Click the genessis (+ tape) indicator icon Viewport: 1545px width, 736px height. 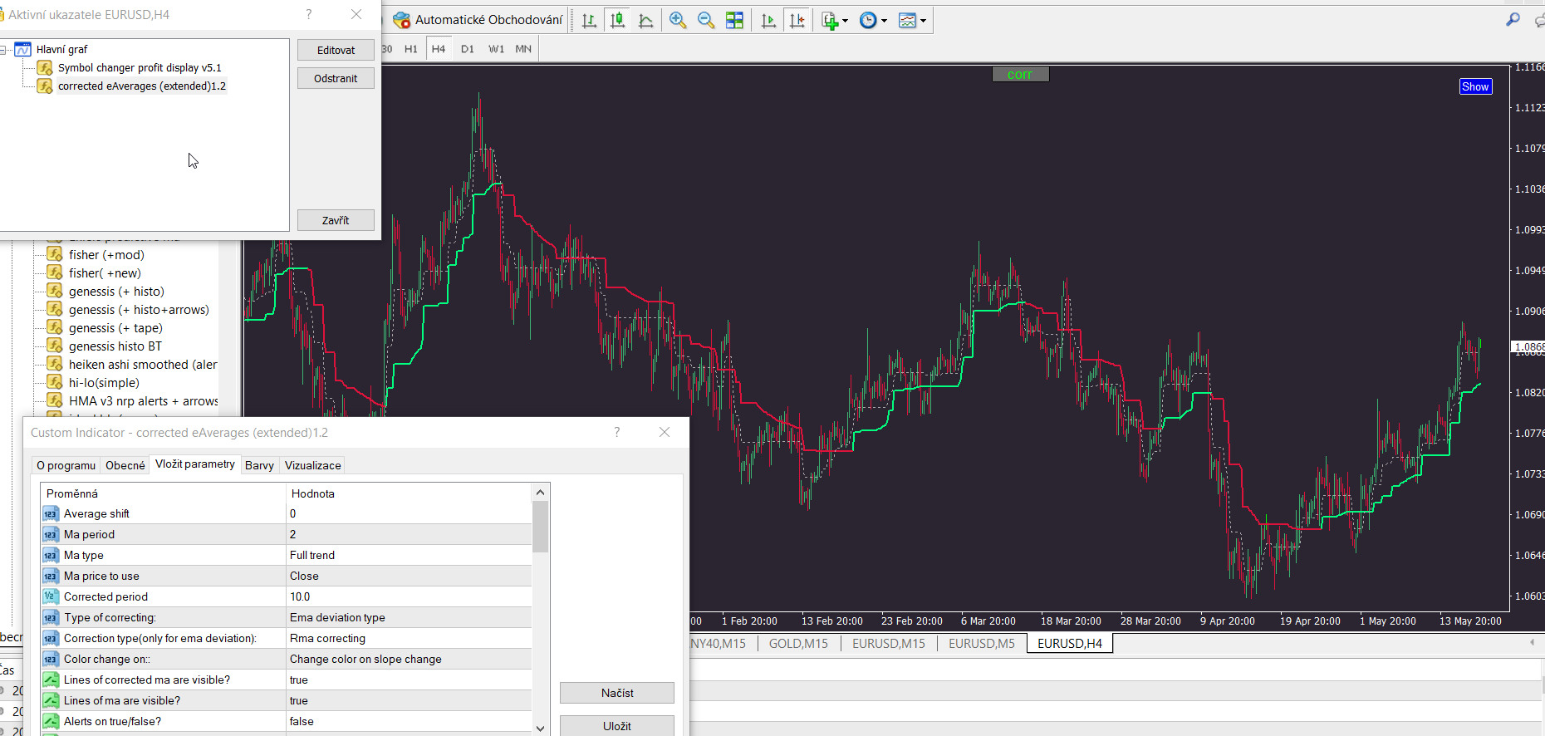click(x=55, y=327)
